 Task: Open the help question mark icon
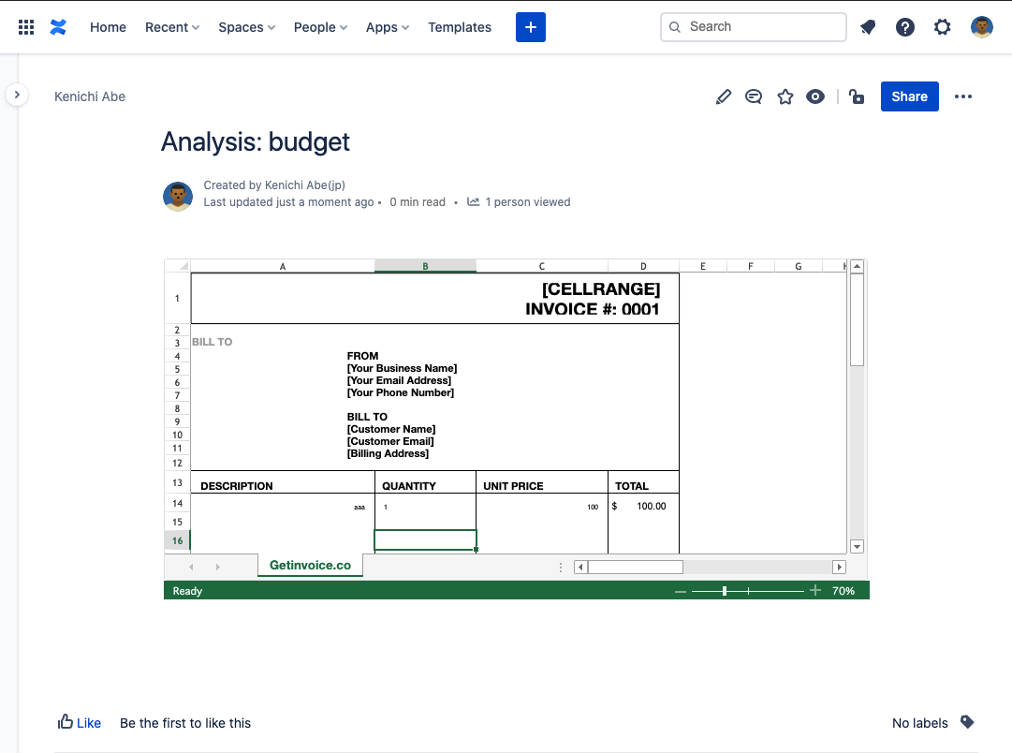905,27
